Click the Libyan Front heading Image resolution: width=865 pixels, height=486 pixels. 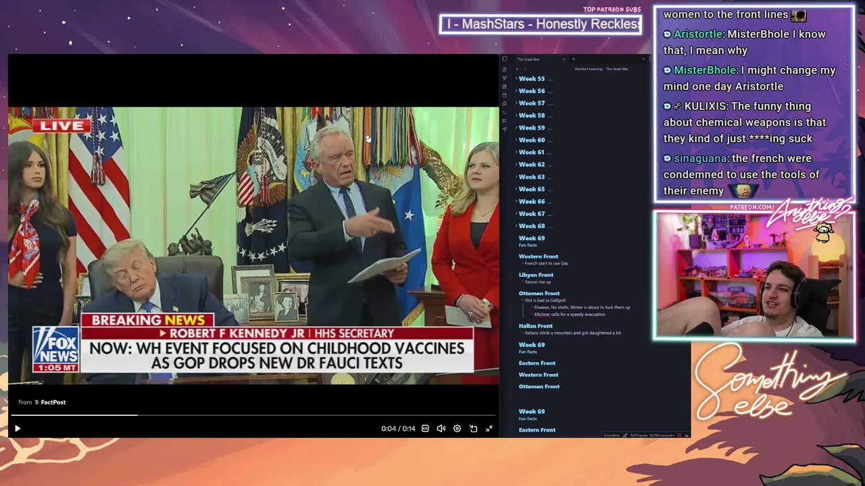(x=536, y=275)
